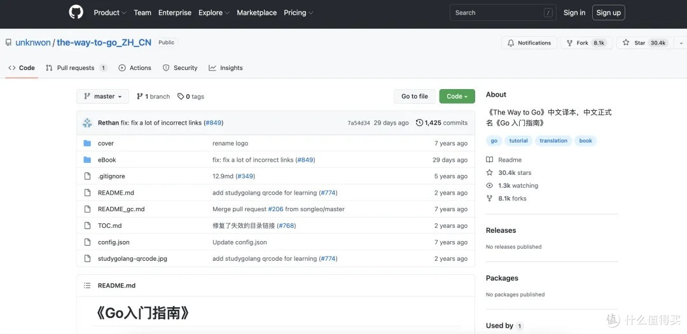Expand the Product menu in header
The image size is (687, 334).
click(110, 13)
